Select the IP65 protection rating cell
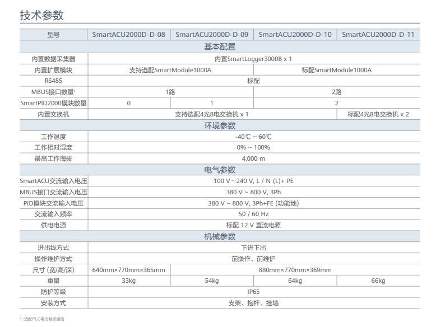 (253, 292)
